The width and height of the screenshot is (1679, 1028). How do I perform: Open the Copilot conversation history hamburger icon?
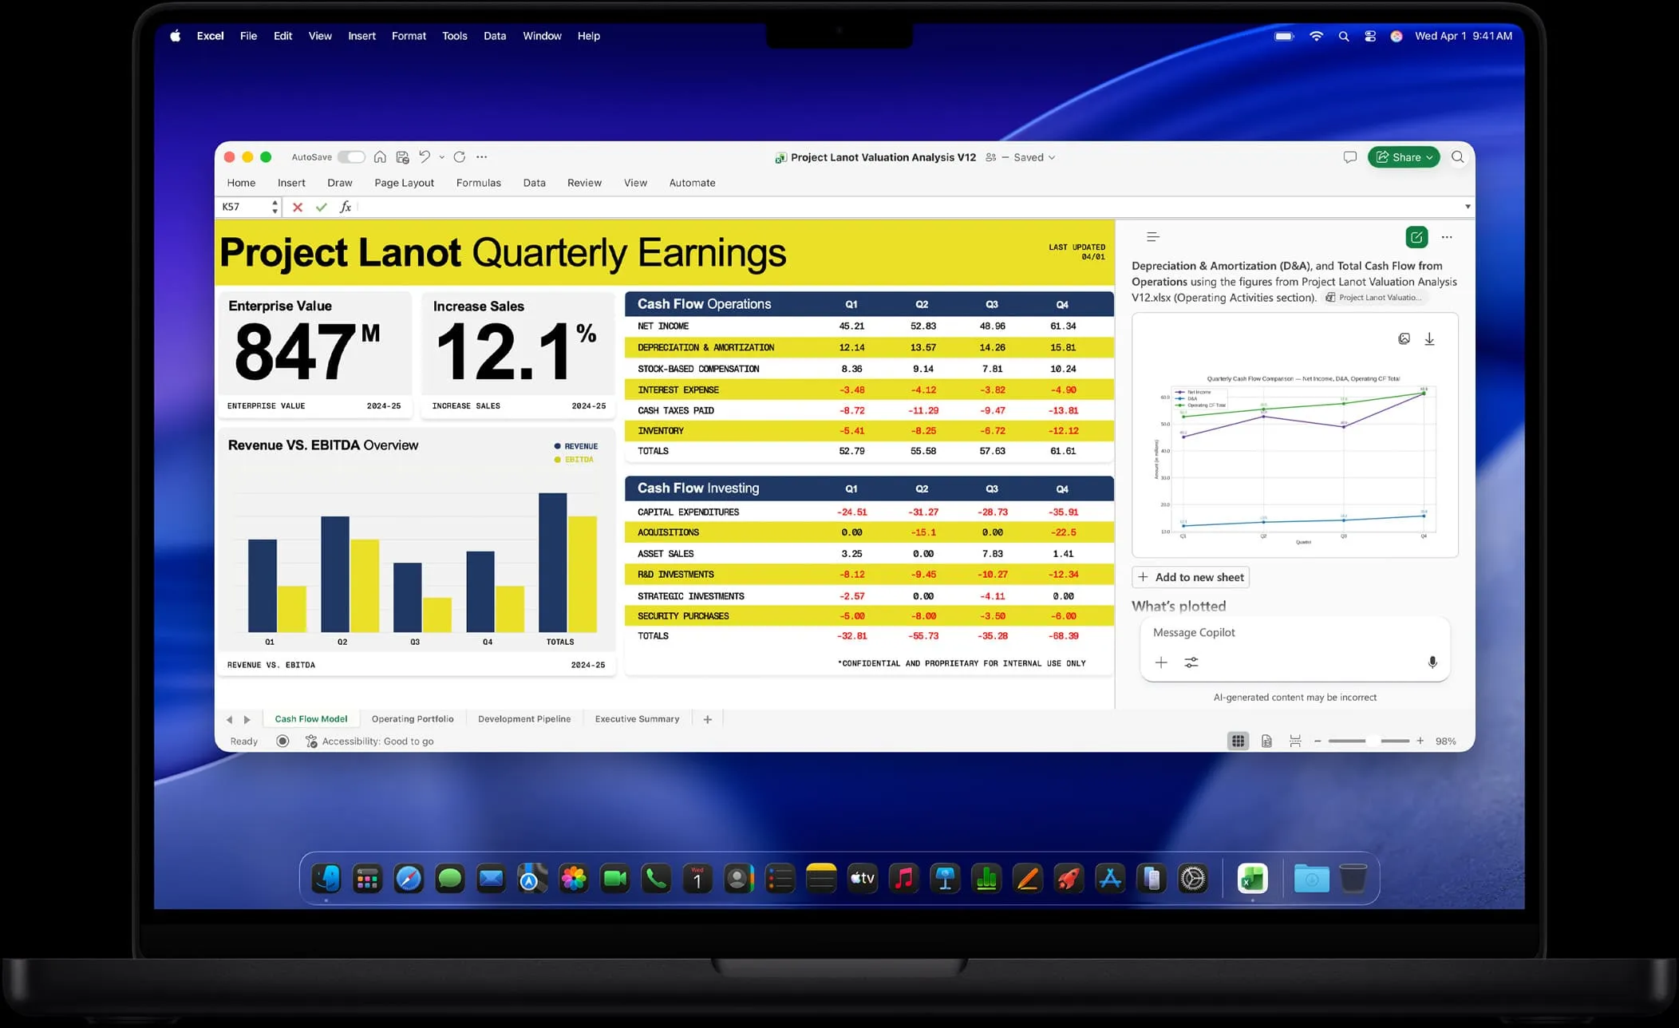pyautogui.click(x=1152, y=236)
